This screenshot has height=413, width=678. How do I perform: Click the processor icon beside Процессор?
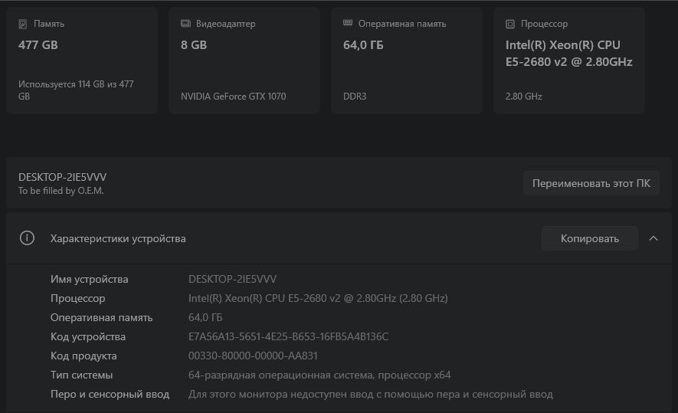click(510, 24)
